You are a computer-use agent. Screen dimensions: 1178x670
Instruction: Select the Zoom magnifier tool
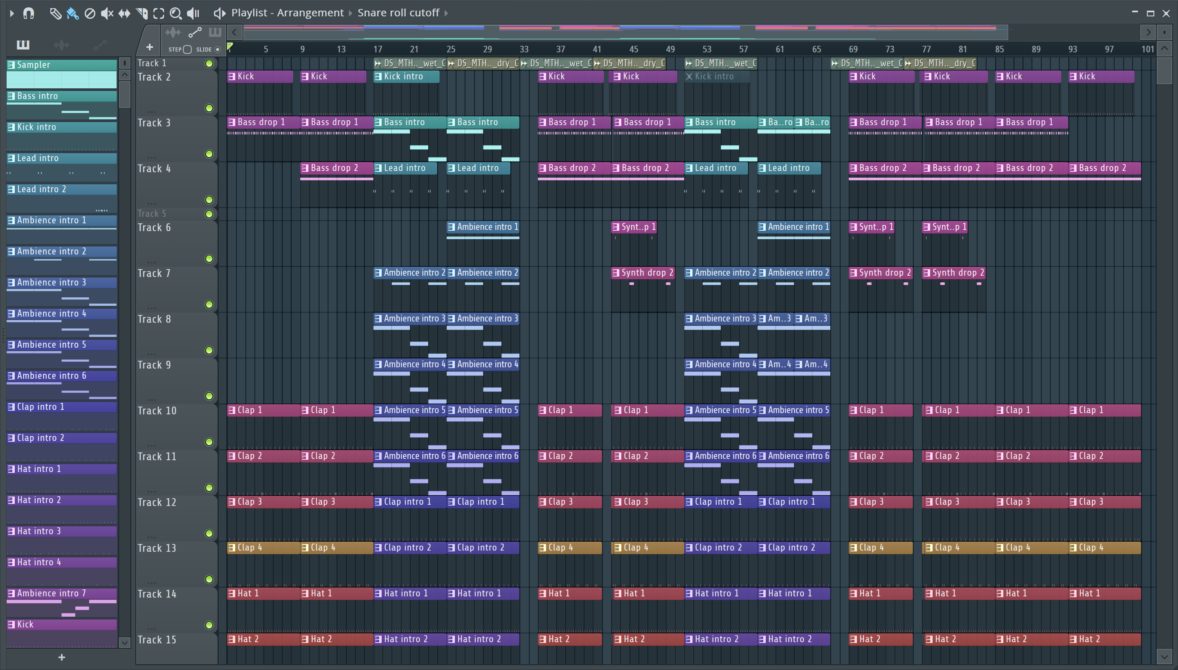pyautogui.click(x=176, y=13)
